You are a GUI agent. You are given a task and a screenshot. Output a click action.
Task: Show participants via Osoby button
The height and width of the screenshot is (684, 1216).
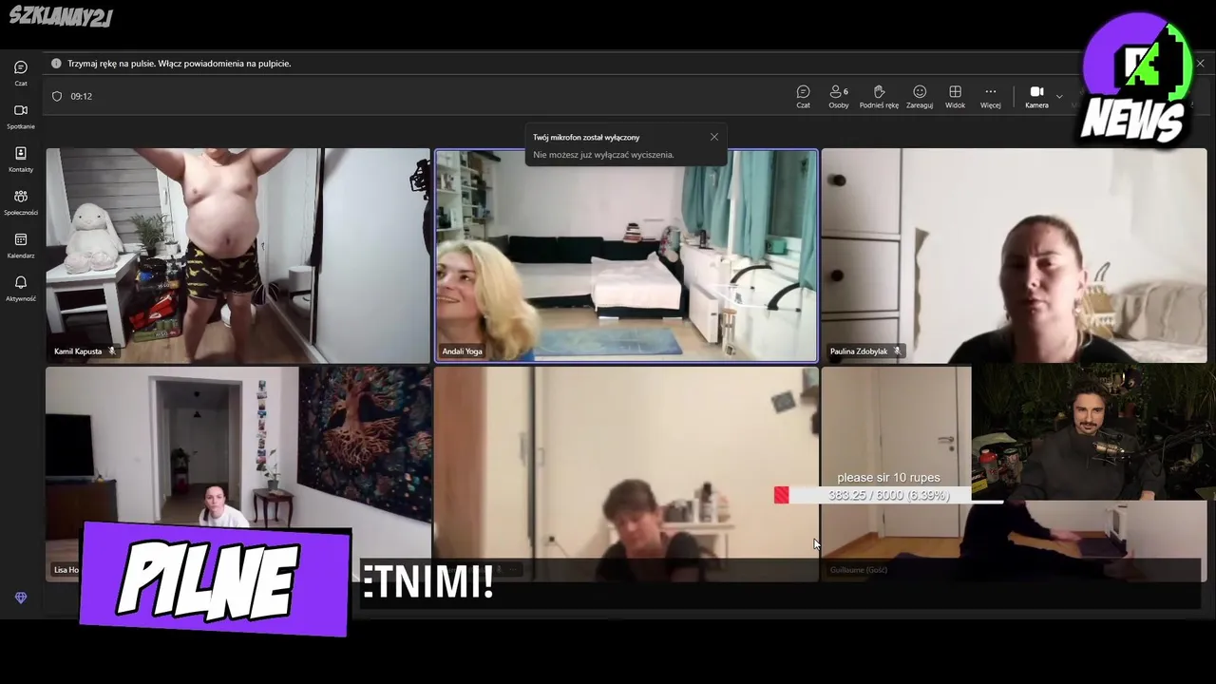pyautogui.click(x=838, y=96)
